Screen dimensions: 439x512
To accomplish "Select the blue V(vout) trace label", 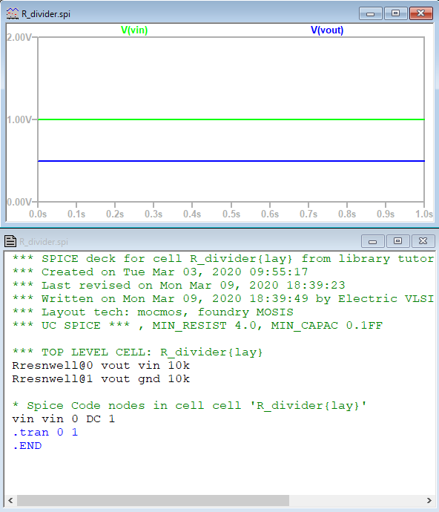I will (327, 30).
